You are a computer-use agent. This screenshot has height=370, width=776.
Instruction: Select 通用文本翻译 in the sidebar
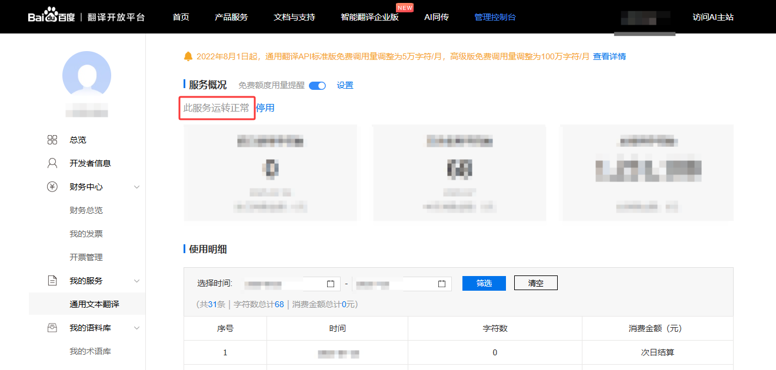coord(94,304)
